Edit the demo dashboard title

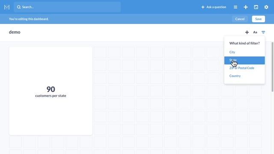15,32
